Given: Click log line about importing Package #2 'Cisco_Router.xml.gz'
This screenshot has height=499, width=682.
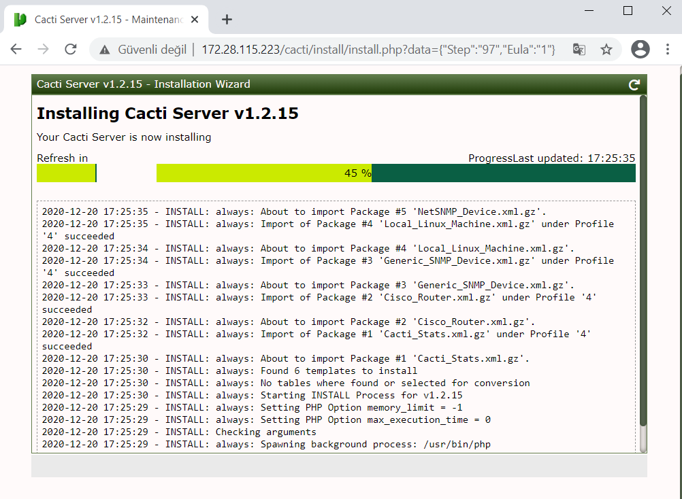Looking at the screenshot, I should coord(289,322).
